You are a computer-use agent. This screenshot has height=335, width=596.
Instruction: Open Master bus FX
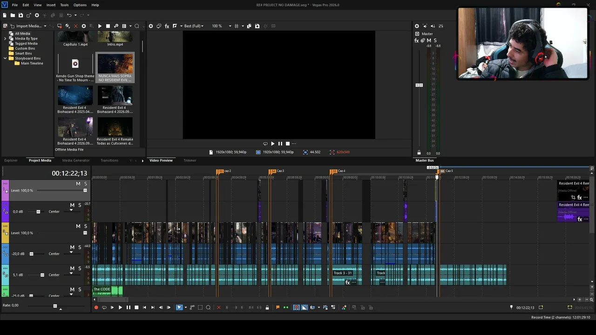coord(417,40)
